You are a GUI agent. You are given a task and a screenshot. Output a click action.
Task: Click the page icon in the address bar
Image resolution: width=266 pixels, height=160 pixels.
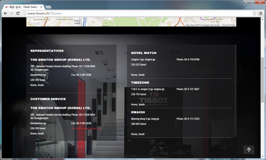pos(25,13)
